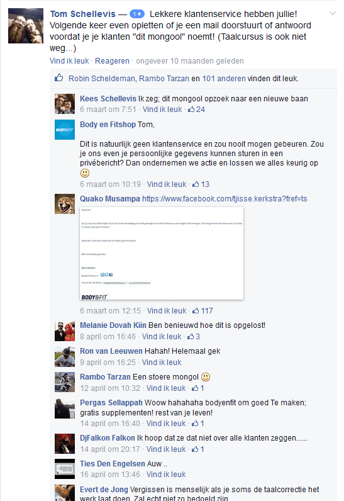Click the 24 likes icon on Kees' comment
This screenshot has width=344, height=501.
point(191,110)
